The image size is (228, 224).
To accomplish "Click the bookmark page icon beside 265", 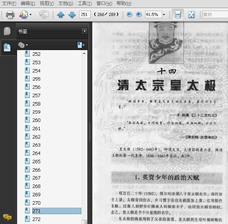I will pos(27,161).
